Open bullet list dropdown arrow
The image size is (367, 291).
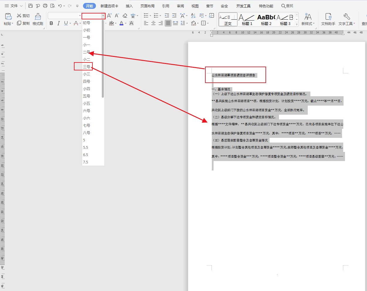pos(150,16)
